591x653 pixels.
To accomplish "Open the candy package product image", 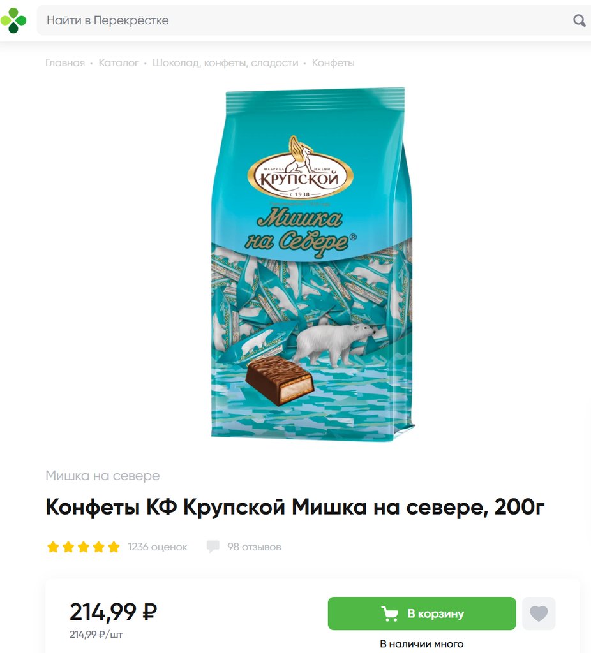I will (x=312, y=263).
